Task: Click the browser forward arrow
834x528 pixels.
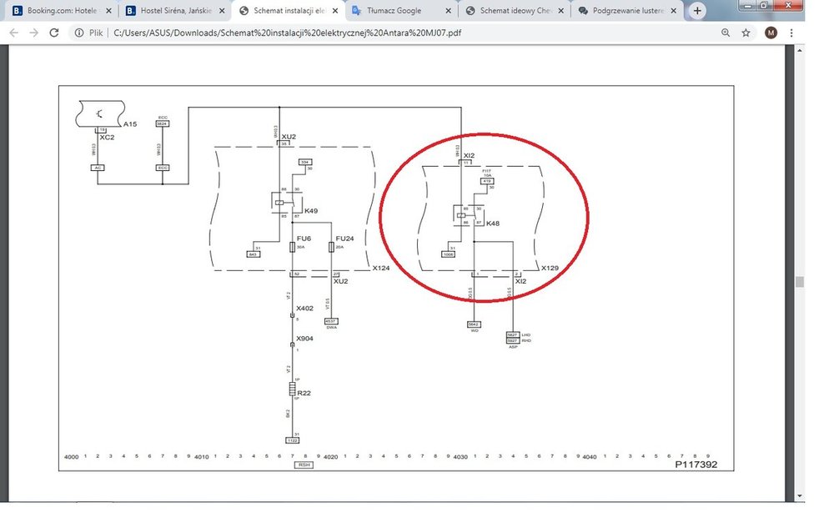Action: point(33,33)
